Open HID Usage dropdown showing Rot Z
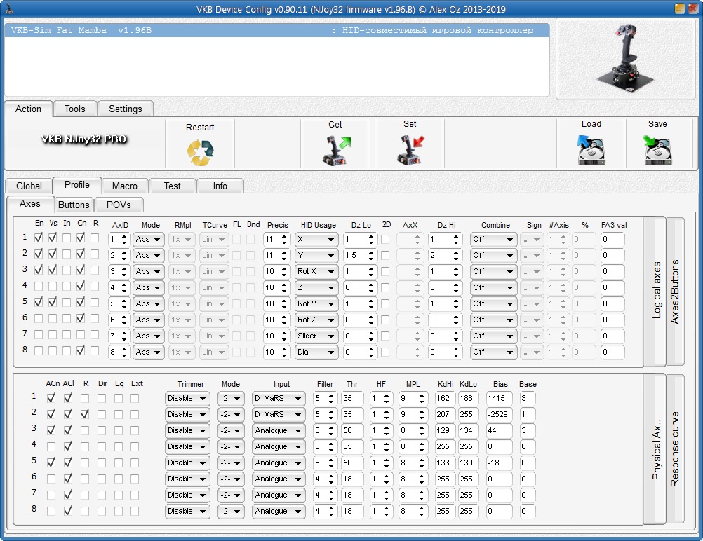Image resolution: width=703 pixels, height=541 pixels. pos(316,320)
